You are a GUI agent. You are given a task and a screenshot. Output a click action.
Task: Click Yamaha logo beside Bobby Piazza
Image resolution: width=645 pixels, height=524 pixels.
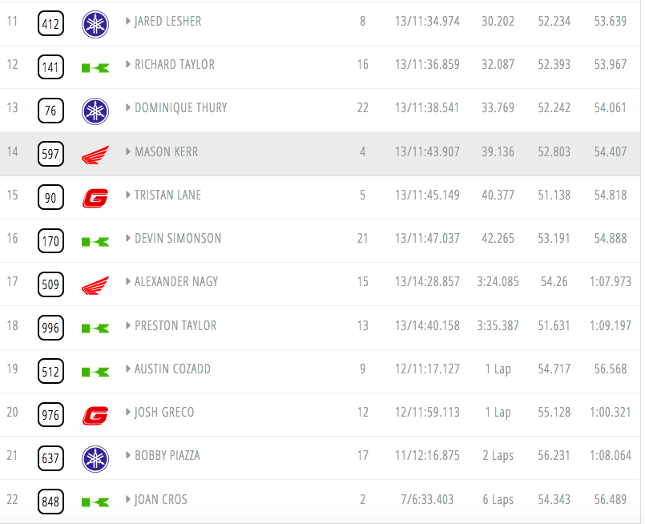(x=95, y=458)
